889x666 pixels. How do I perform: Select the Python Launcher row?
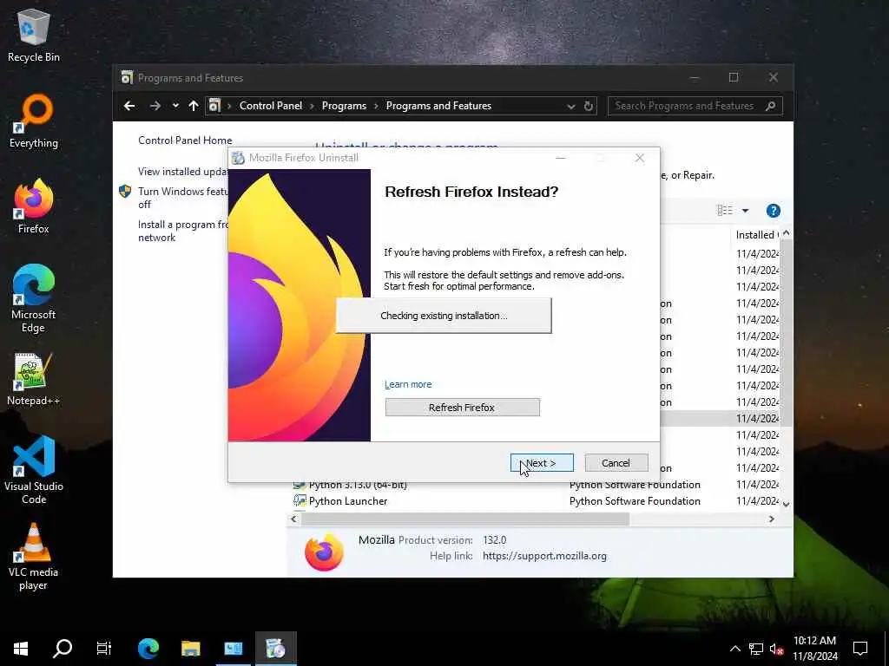click(x=536, y=501)
